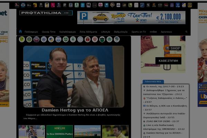Click the pink S icon in top strip
Screen dimensions: 207x138
tap(53, 5)
